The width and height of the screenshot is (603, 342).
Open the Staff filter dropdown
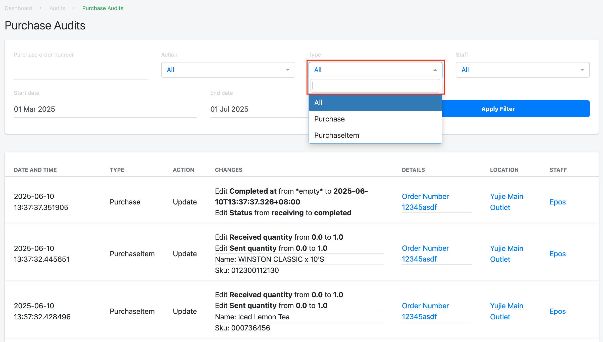click(522, 70)
